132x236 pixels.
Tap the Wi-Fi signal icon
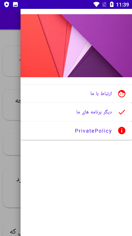pos(97,4)
